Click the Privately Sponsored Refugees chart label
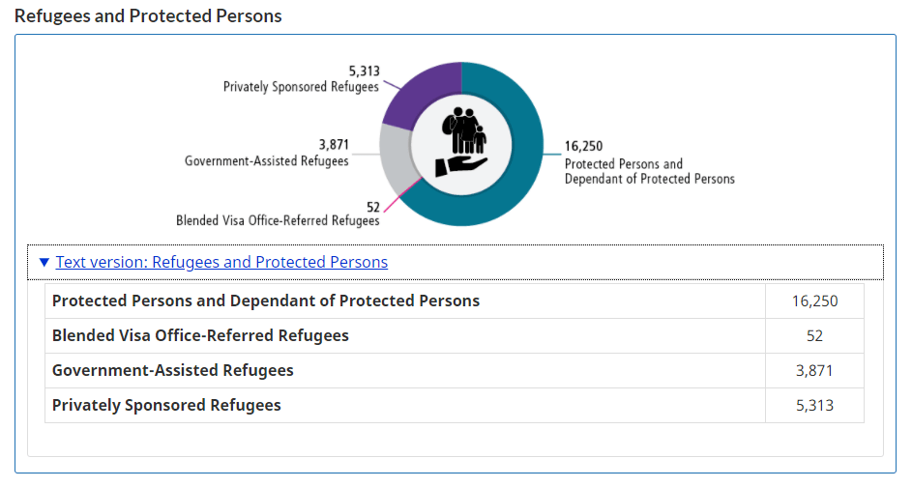Screen dimensions: 912x487 (x=301, y=87)
